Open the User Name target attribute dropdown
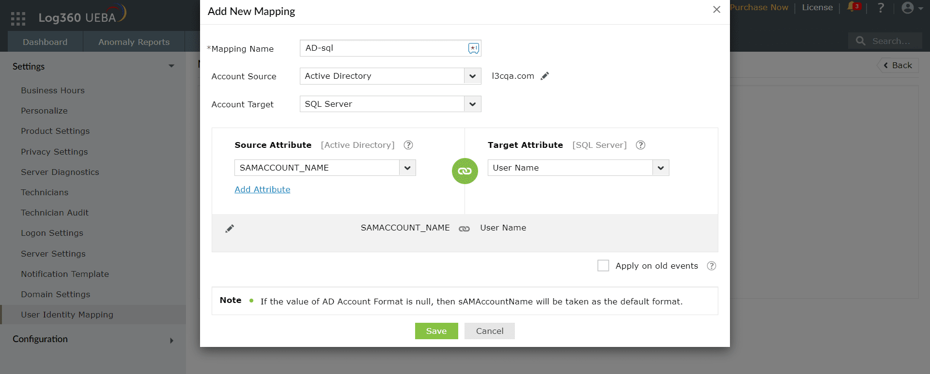930x374 pixels. click(661, 168)
